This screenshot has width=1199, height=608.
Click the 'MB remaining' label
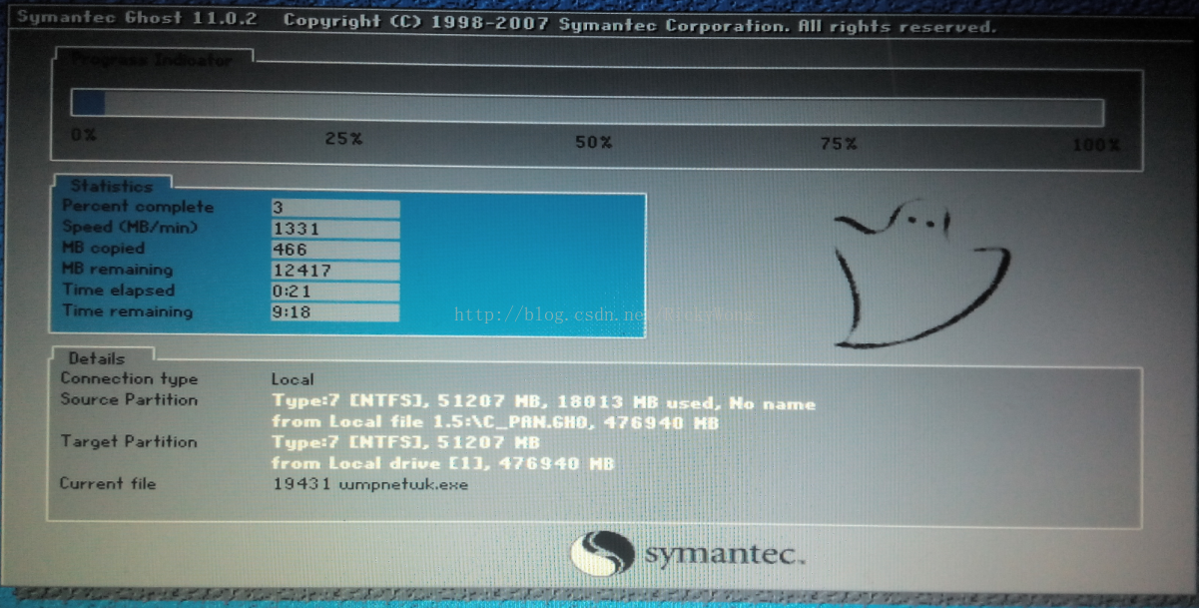(x=117, y=270)
